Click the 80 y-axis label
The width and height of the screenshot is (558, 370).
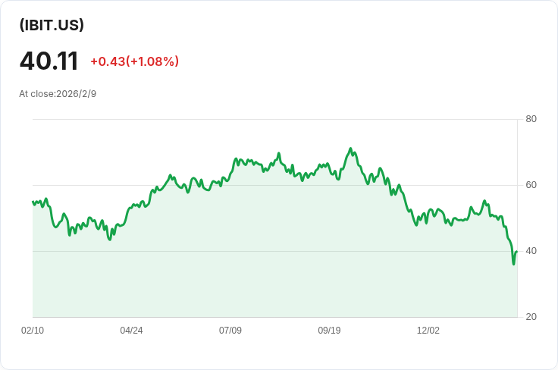point(531,119)
